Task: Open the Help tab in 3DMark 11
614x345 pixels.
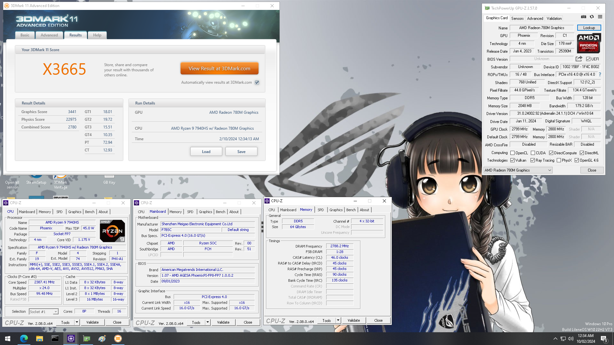Action: click(x=97, y=35)
